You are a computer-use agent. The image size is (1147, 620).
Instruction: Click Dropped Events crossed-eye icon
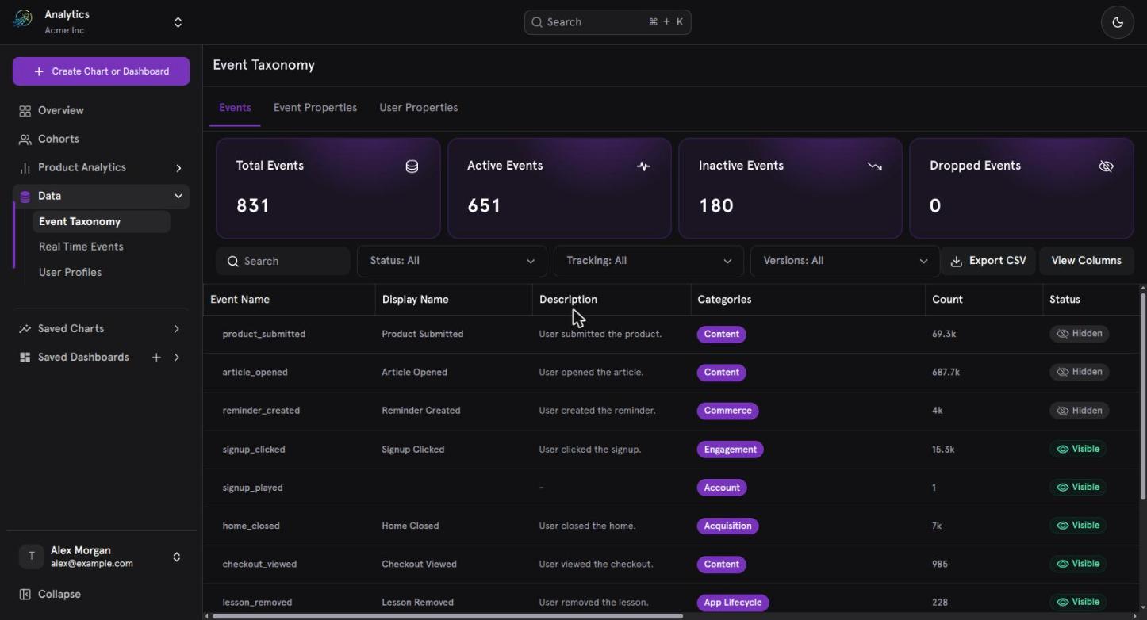tap(1106, 166)
